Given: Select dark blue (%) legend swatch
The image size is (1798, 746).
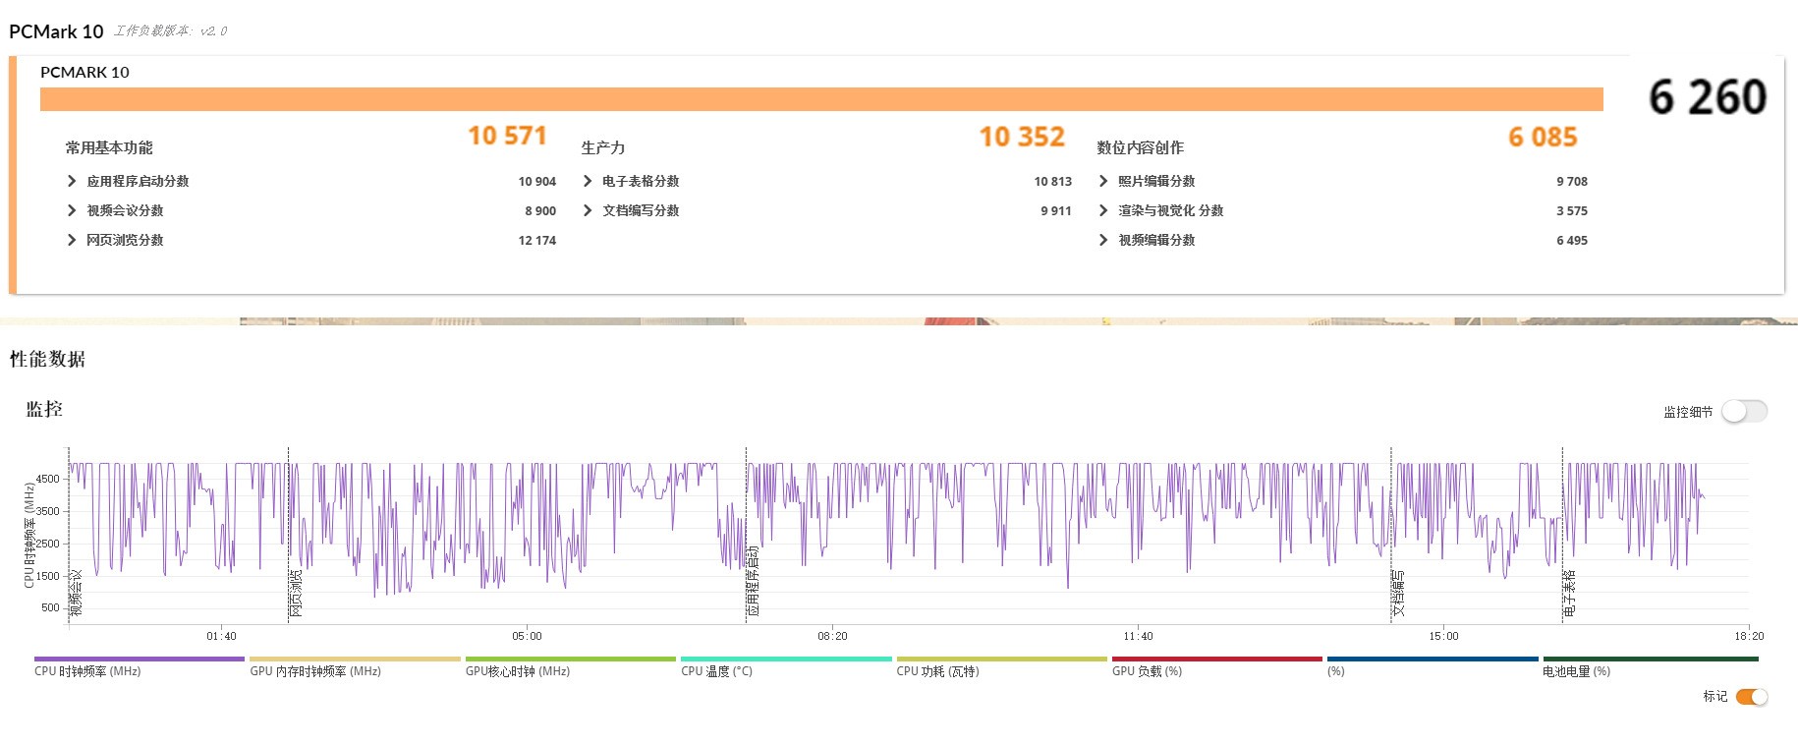Looking at the screenshot, I should 1433,660.
